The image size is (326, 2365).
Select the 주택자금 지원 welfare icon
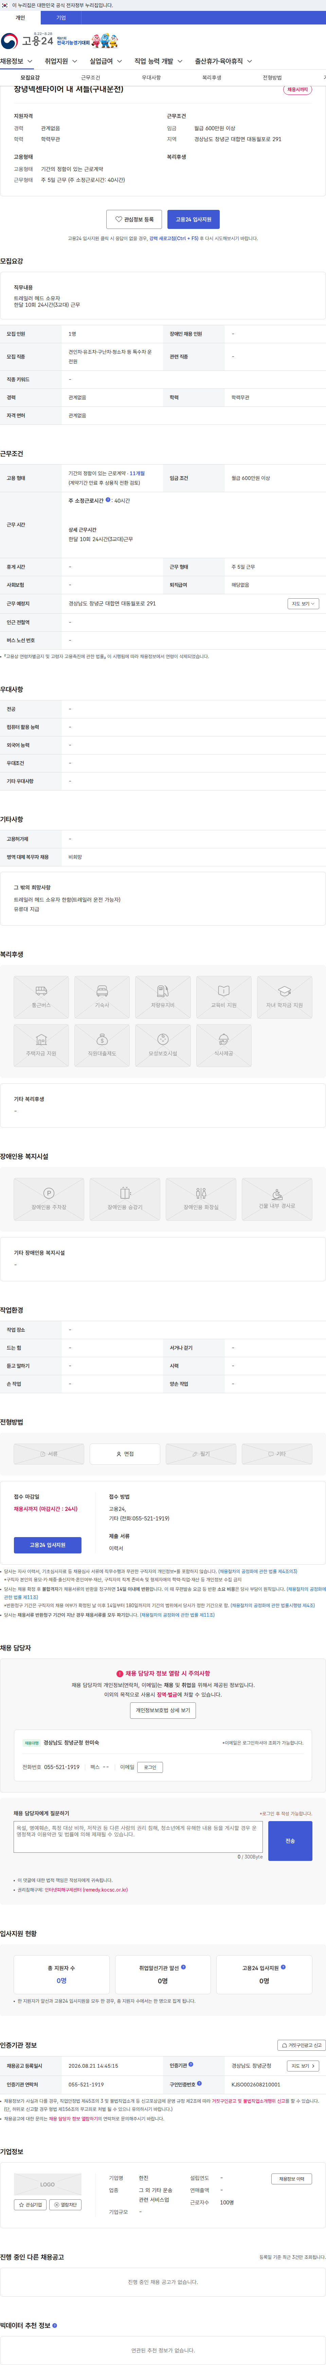[x=41, y=1046]
